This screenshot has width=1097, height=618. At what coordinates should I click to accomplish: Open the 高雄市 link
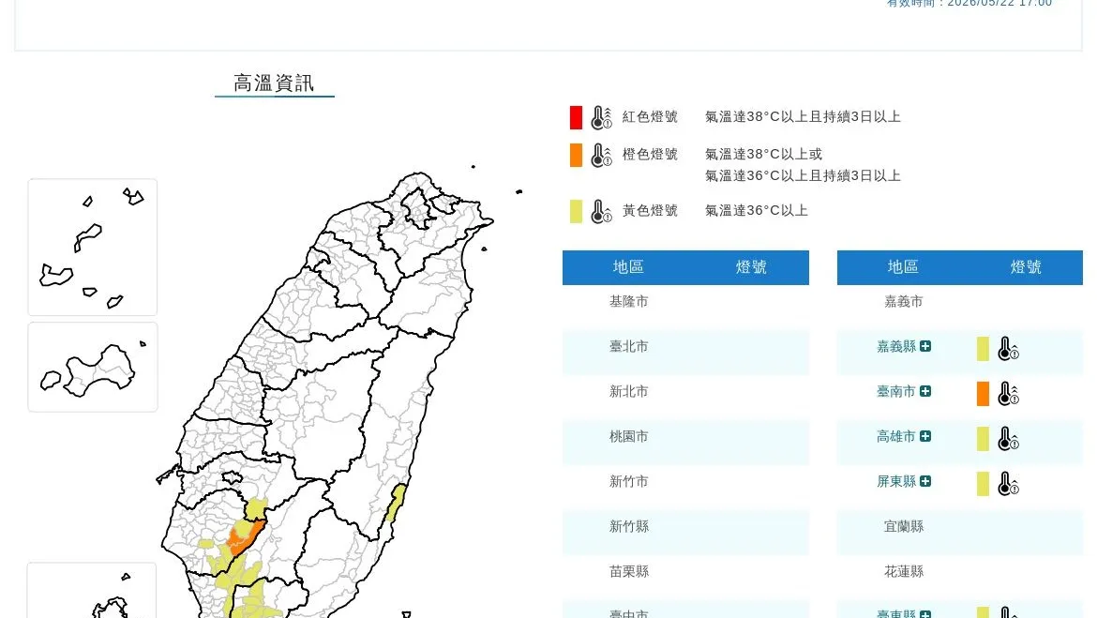[896, 436]
